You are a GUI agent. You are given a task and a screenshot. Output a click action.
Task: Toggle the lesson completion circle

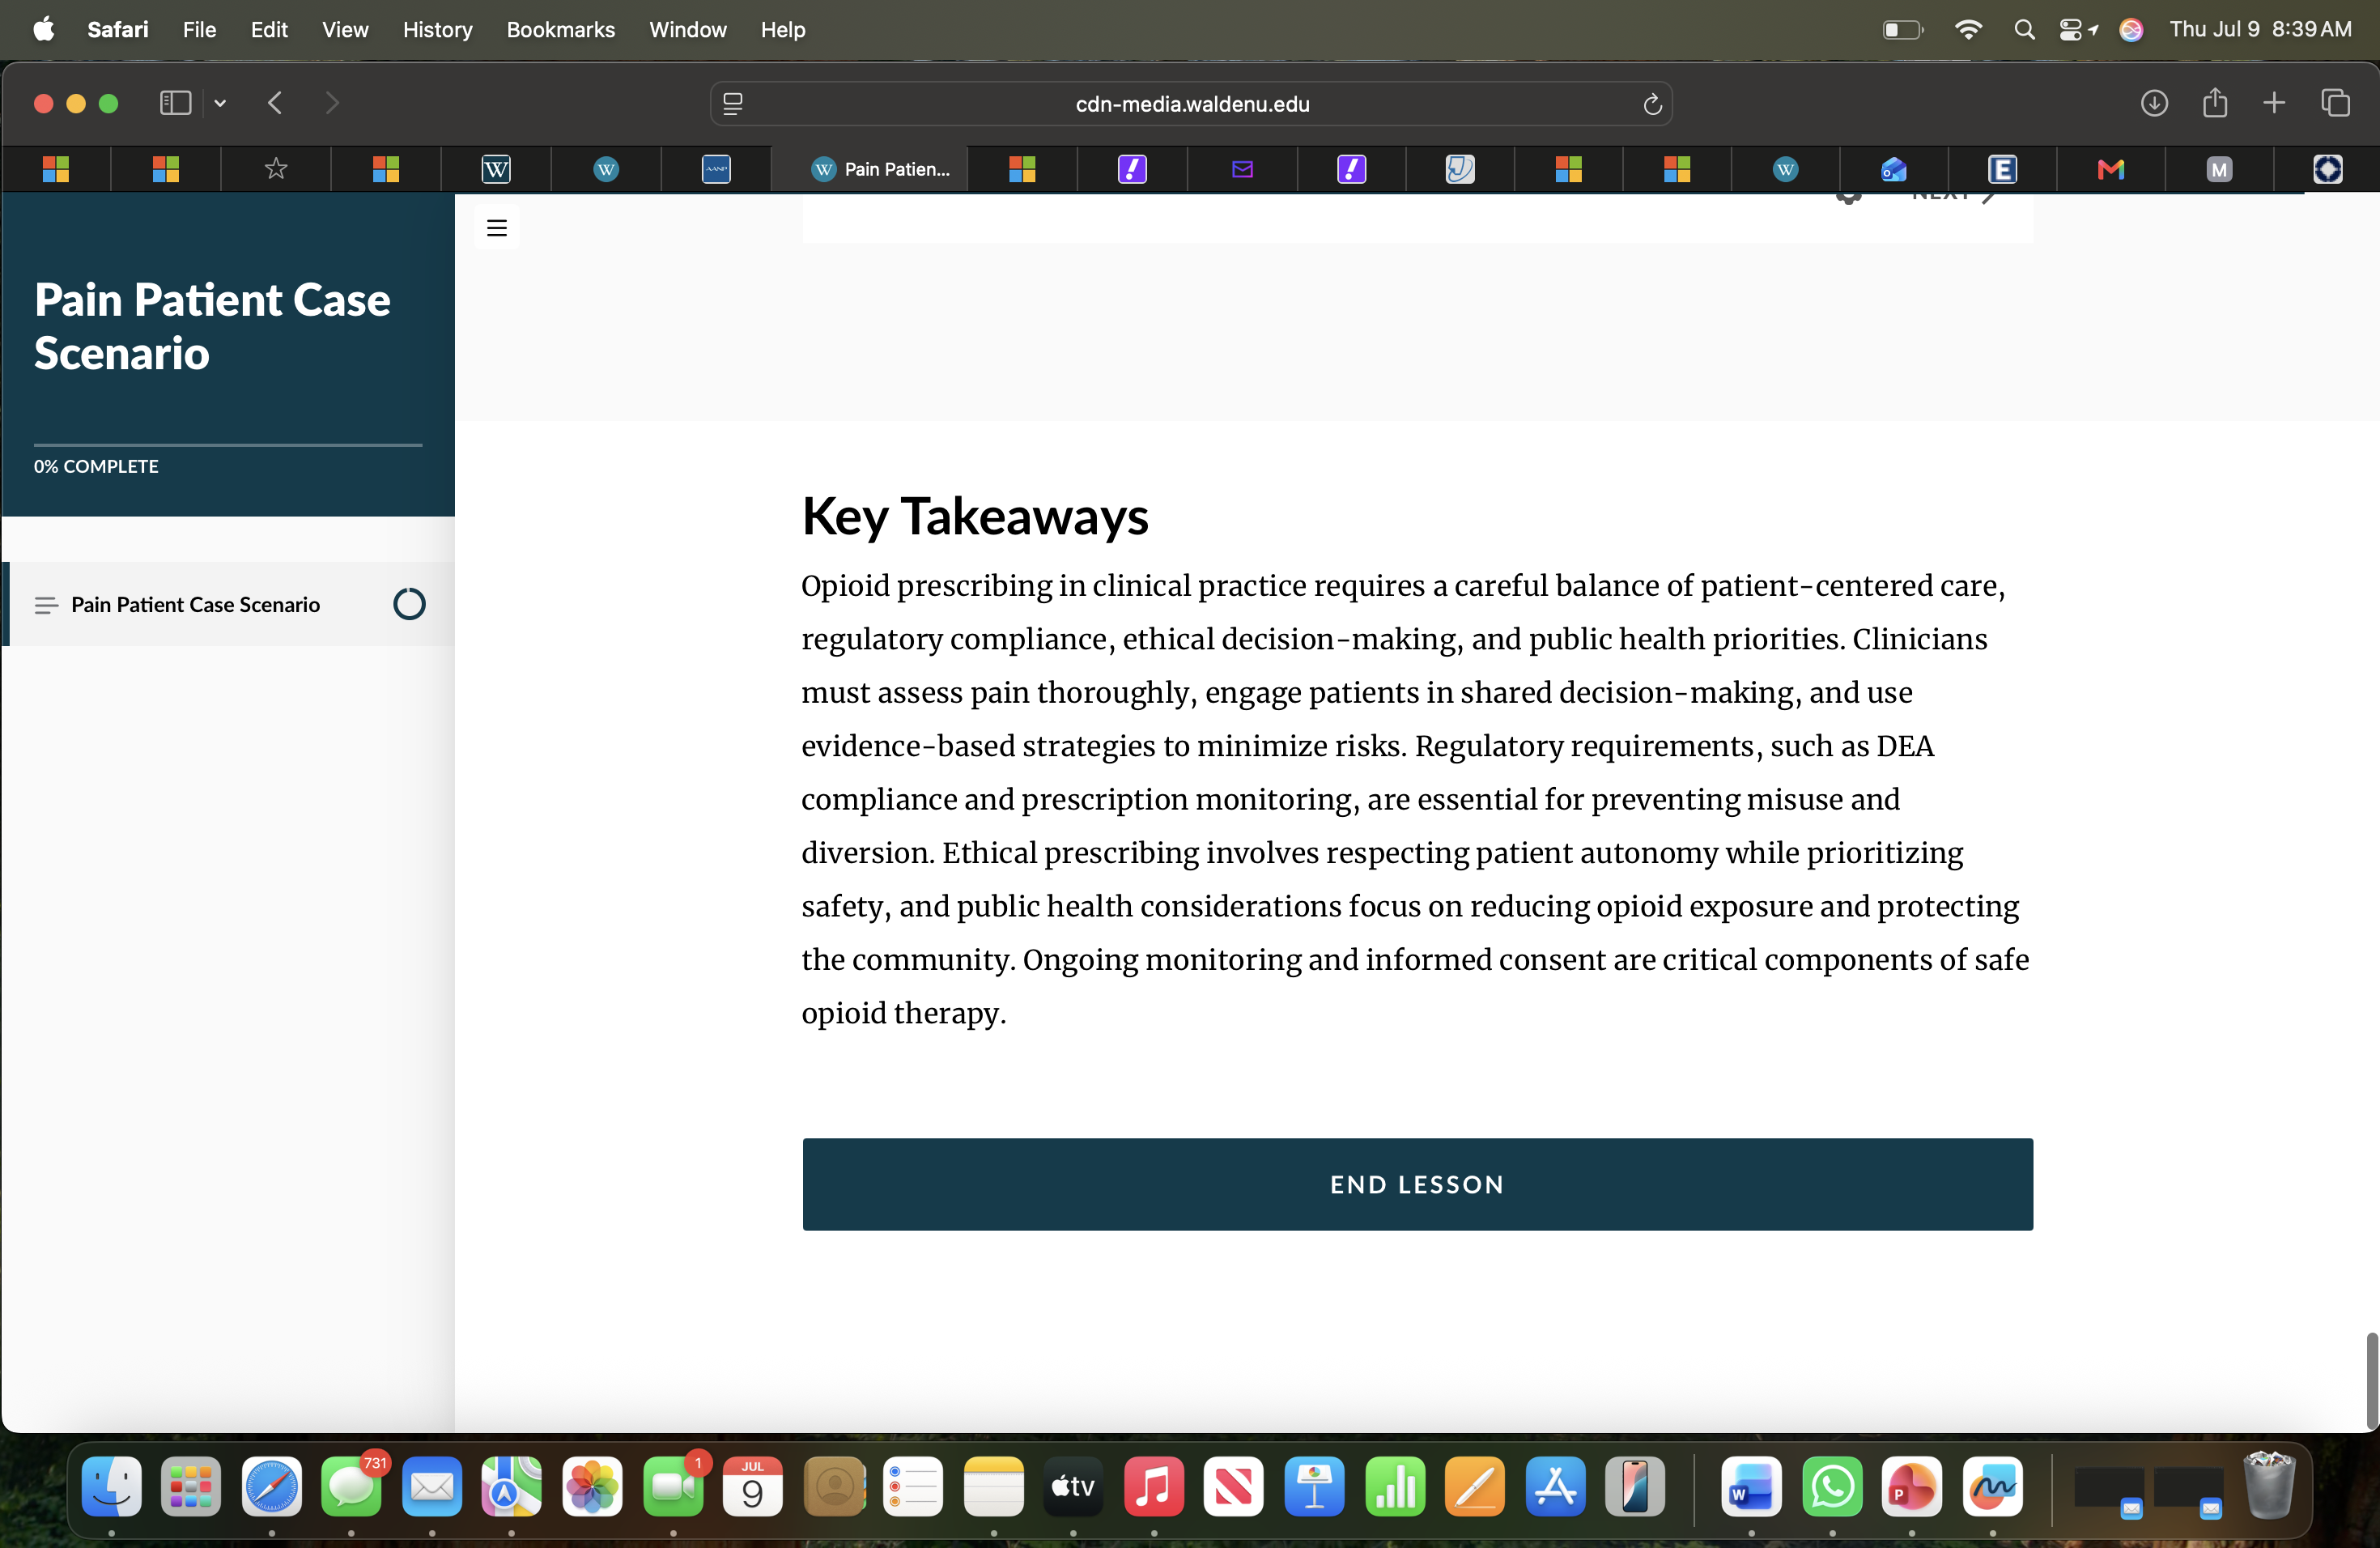coord(409,604)
